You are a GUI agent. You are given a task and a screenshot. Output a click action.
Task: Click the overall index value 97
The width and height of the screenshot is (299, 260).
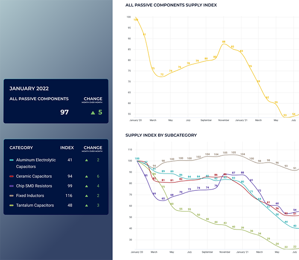coord(64,112)
